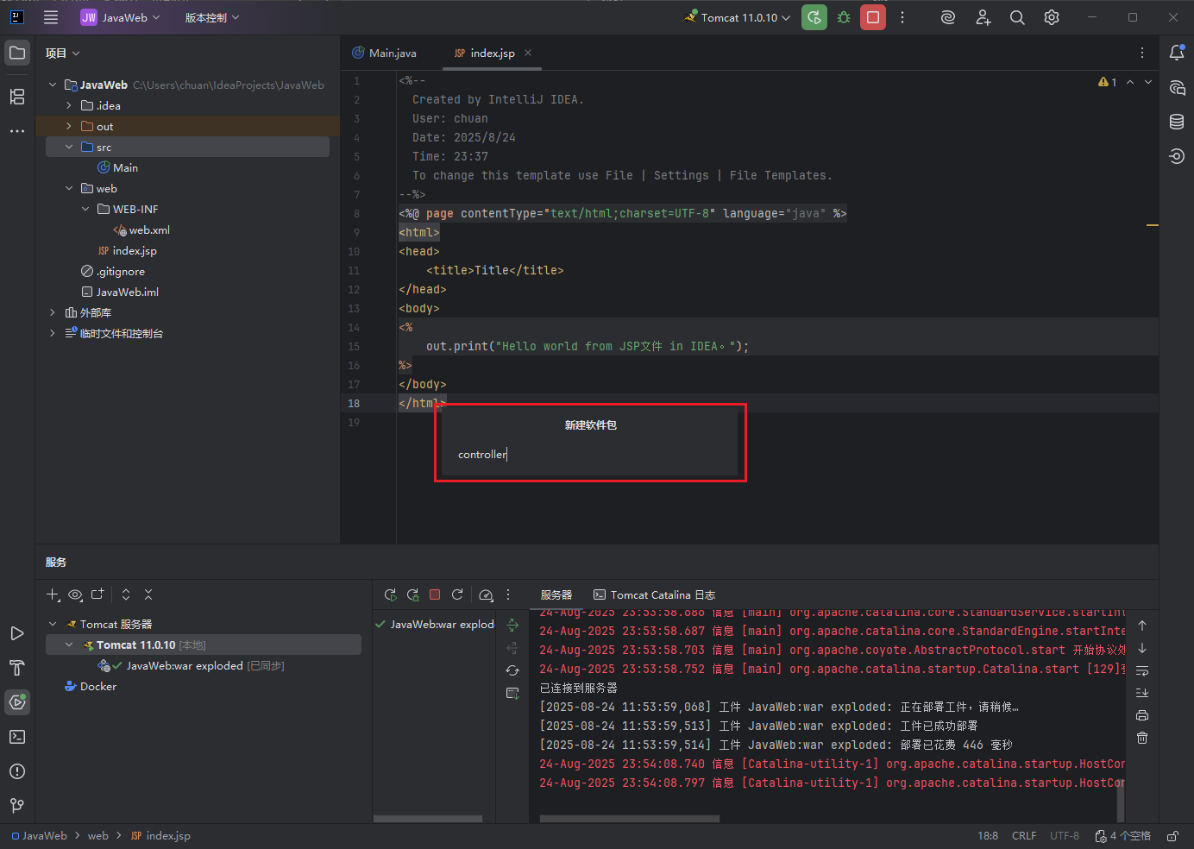Open the Tomcat 11.0.10 run configuration dropdown

coord(738,17)
